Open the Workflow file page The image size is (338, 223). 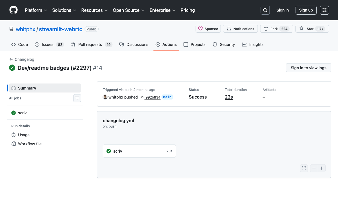point(30,144)
